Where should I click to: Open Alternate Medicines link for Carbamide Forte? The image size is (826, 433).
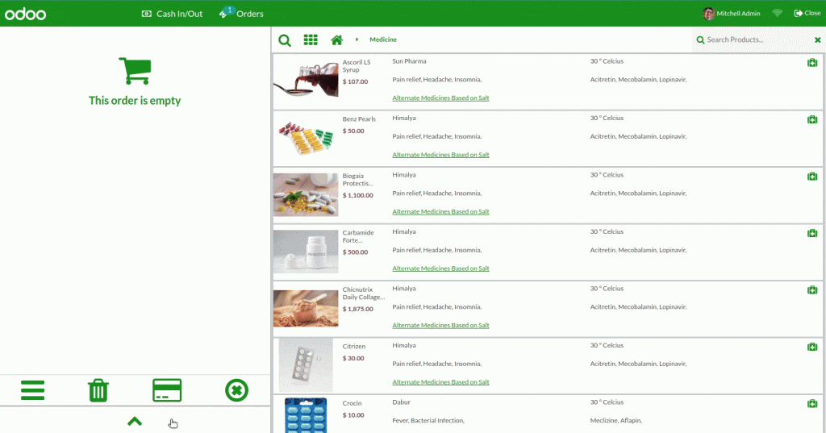coord(440,269)
